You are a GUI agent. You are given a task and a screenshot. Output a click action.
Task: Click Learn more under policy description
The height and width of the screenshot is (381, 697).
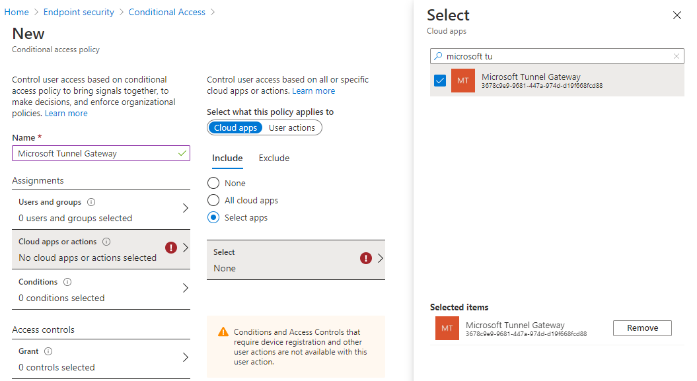click(66, 113)
